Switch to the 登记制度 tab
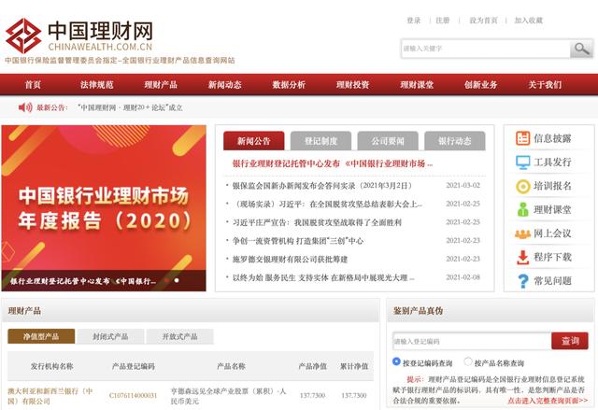The image size is (598, 410). coord(320,141)
